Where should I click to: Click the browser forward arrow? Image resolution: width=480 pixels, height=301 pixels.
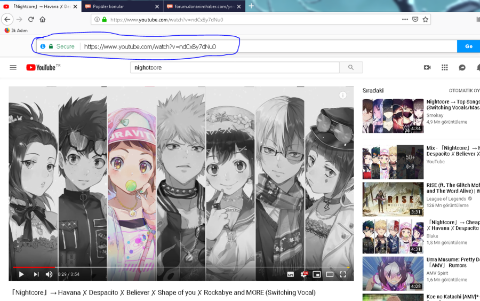click(19, 19)
